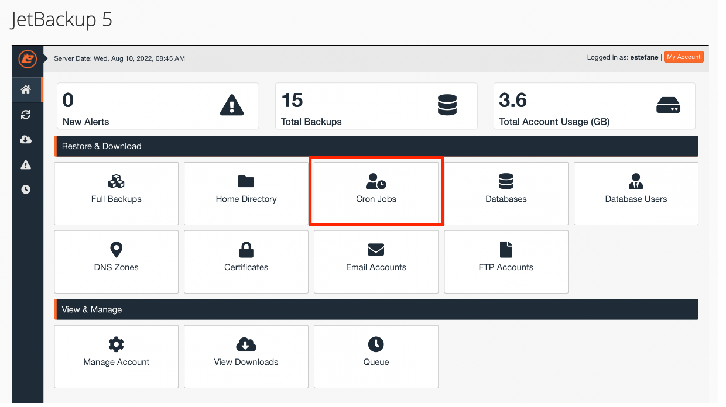726x407 pixels.
Task: Click the JetBackup logo icon
Action: (27, 59)
